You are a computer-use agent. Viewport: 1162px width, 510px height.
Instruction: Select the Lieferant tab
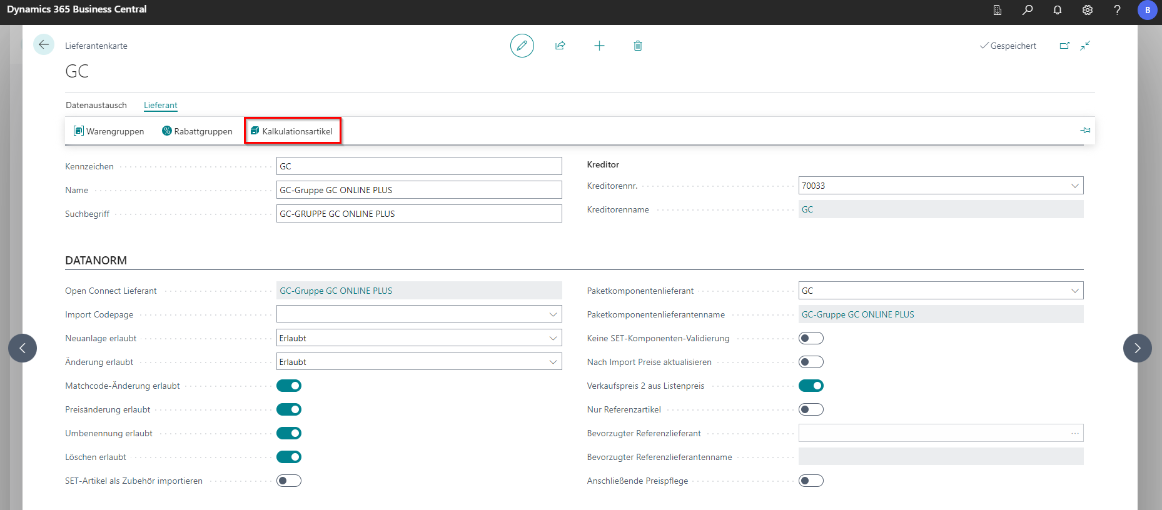pos(161,105)
